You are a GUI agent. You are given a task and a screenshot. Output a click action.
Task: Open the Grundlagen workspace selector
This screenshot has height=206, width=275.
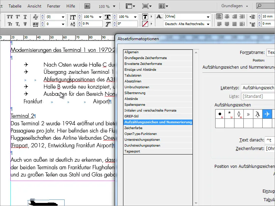tap(233, 6)
